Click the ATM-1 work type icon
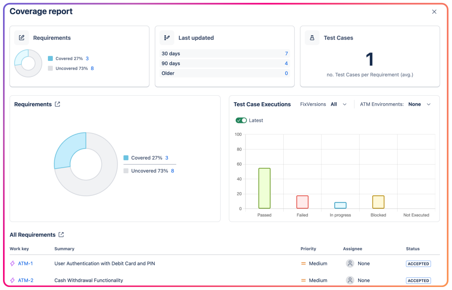452x290 pixels. [x=13, y=263]
